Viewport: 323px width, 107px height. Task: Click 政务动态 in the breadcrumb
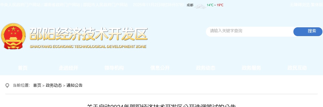[54, 85]
